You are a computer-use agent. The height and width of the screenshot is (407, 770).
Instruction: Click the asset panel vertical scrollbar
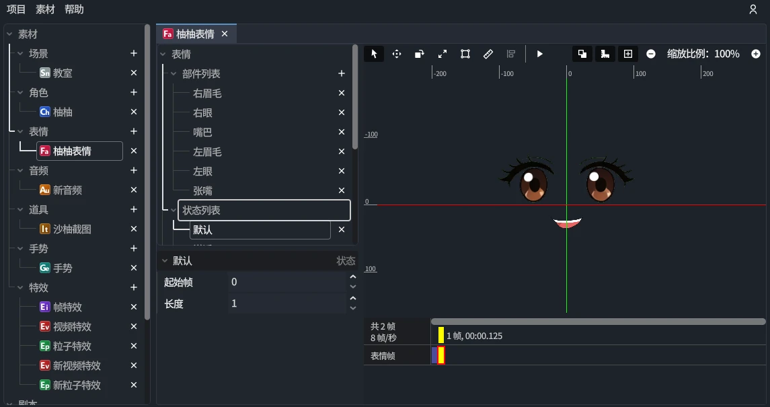point(147,172)
